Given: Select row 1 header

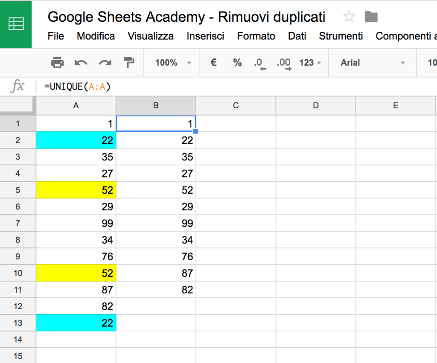Looking at the screenshot, I should pos(18,123).
